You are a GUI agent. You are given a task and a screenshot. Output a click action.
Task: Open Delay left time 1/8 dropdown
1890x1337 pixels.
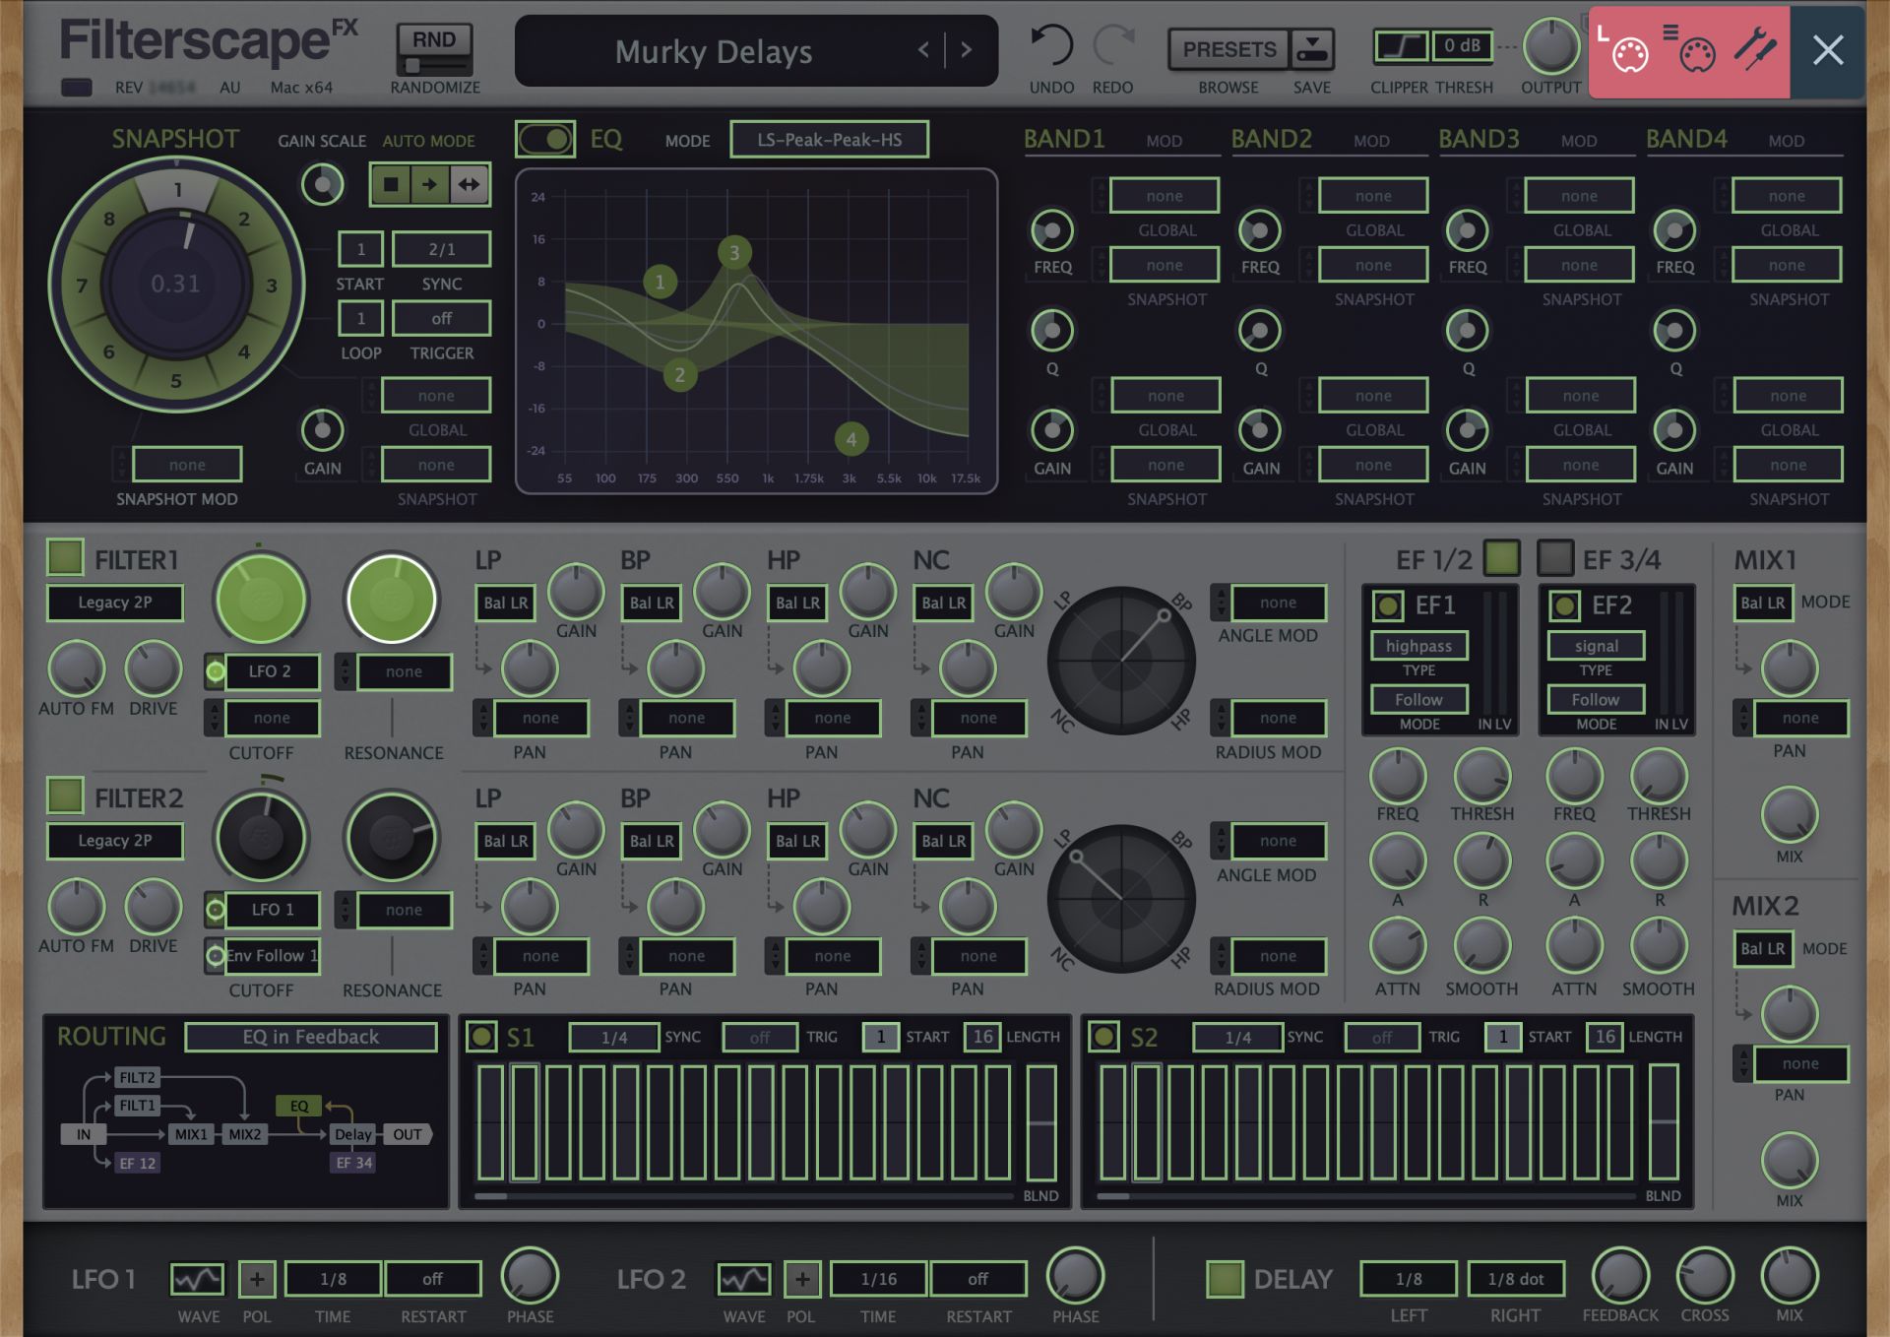(1409, 1279)
